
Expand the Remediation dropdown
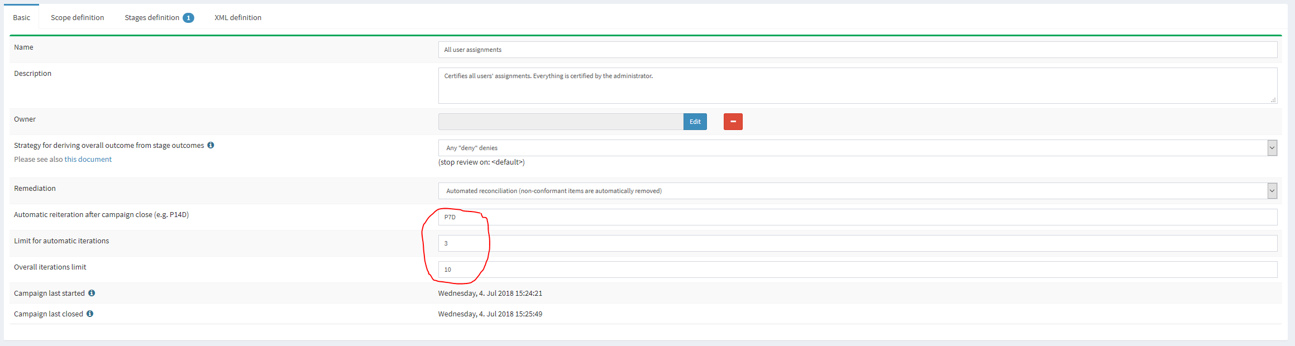point(857,191)
